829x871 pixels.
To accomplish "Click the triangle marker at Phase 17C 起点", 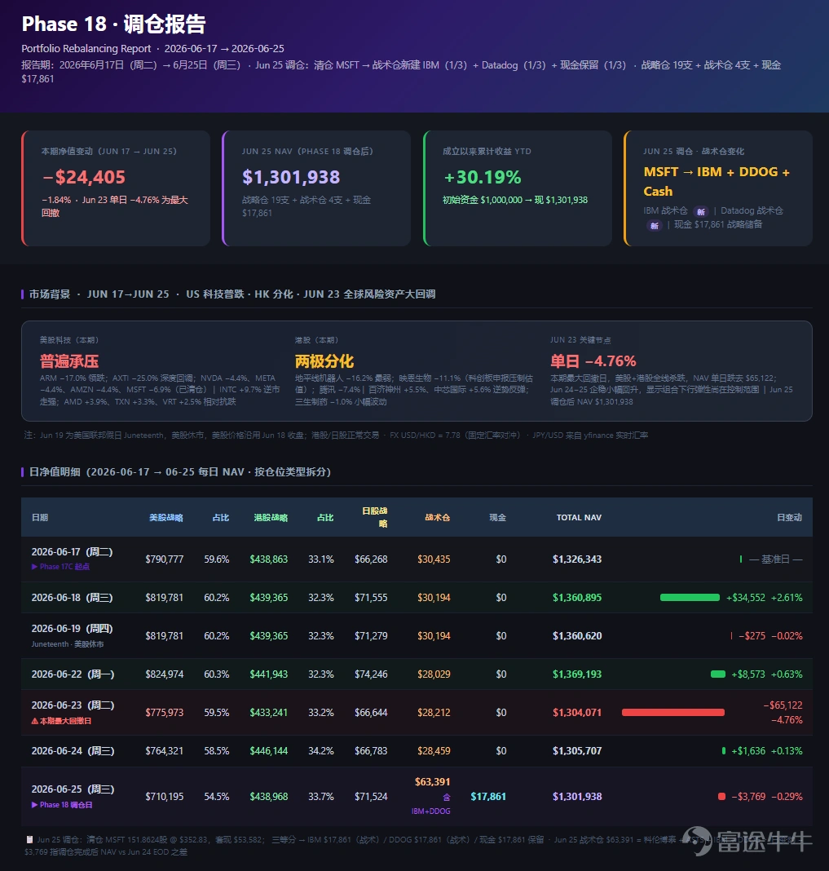I will [34, 567].
